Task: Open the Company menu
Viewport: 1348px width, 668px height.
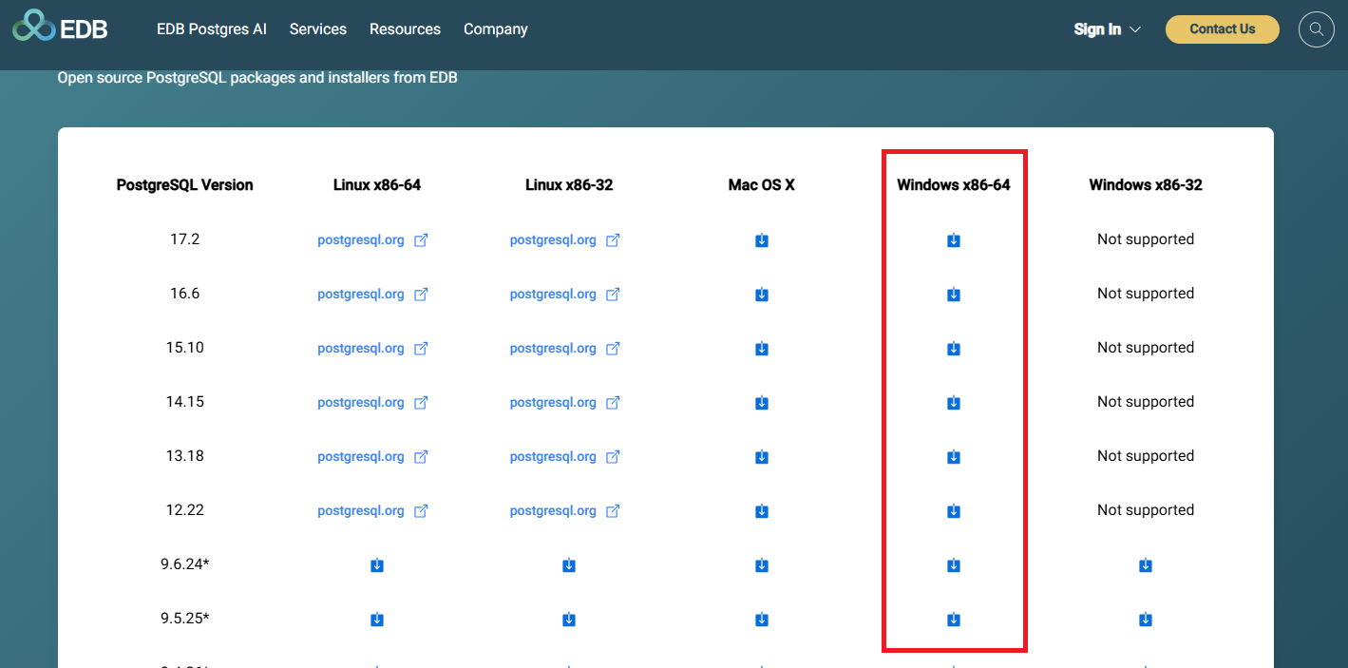Action: [x=496, y=29]
